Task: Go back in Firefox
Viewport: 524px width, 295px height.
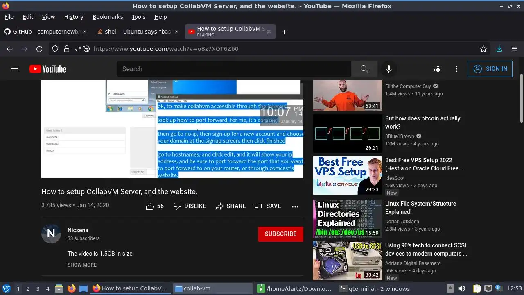Action: (10, 49)
